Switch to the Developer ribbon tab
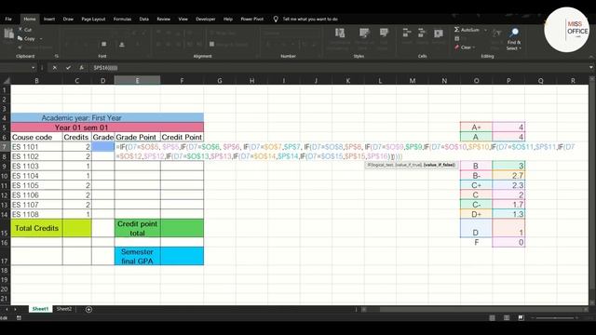The height and width of the screenshot is (335, 596). 205,19
